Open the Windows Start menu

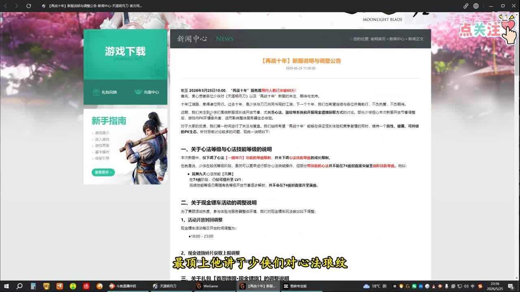pyautogui.click(x=6, y=286)
